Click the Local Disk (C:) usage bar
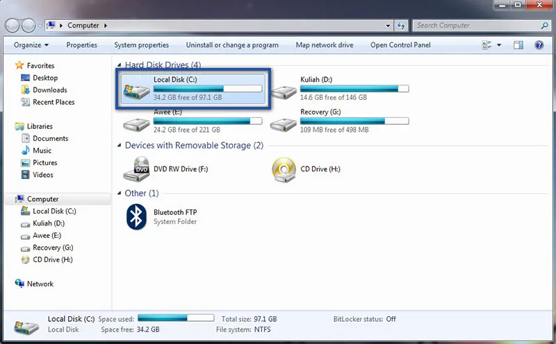556x344 pixels. (208, 89)
